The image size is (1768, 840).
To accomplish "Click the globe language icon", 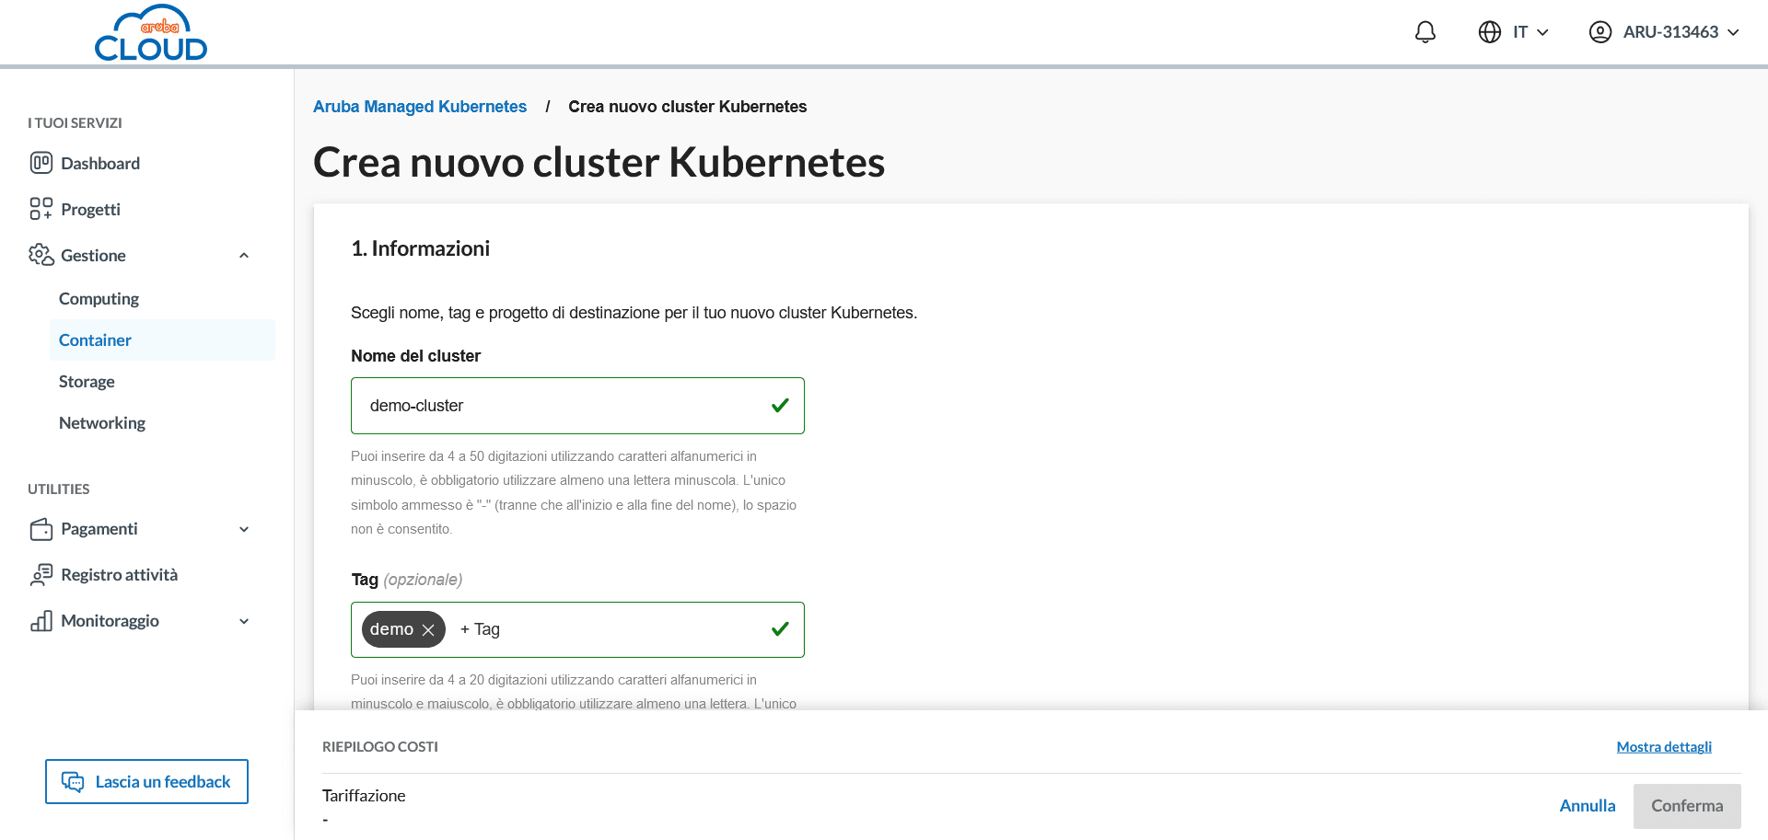I will 1489,32.
